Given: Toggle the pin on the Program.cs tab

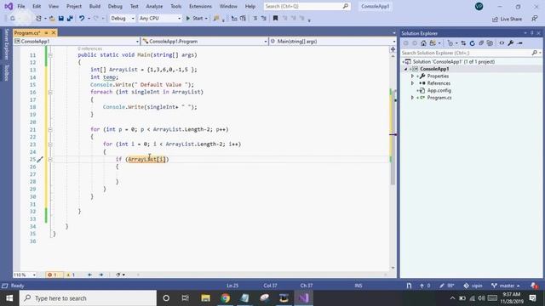Looking at the screenshot, I should (x=46, y=32).
